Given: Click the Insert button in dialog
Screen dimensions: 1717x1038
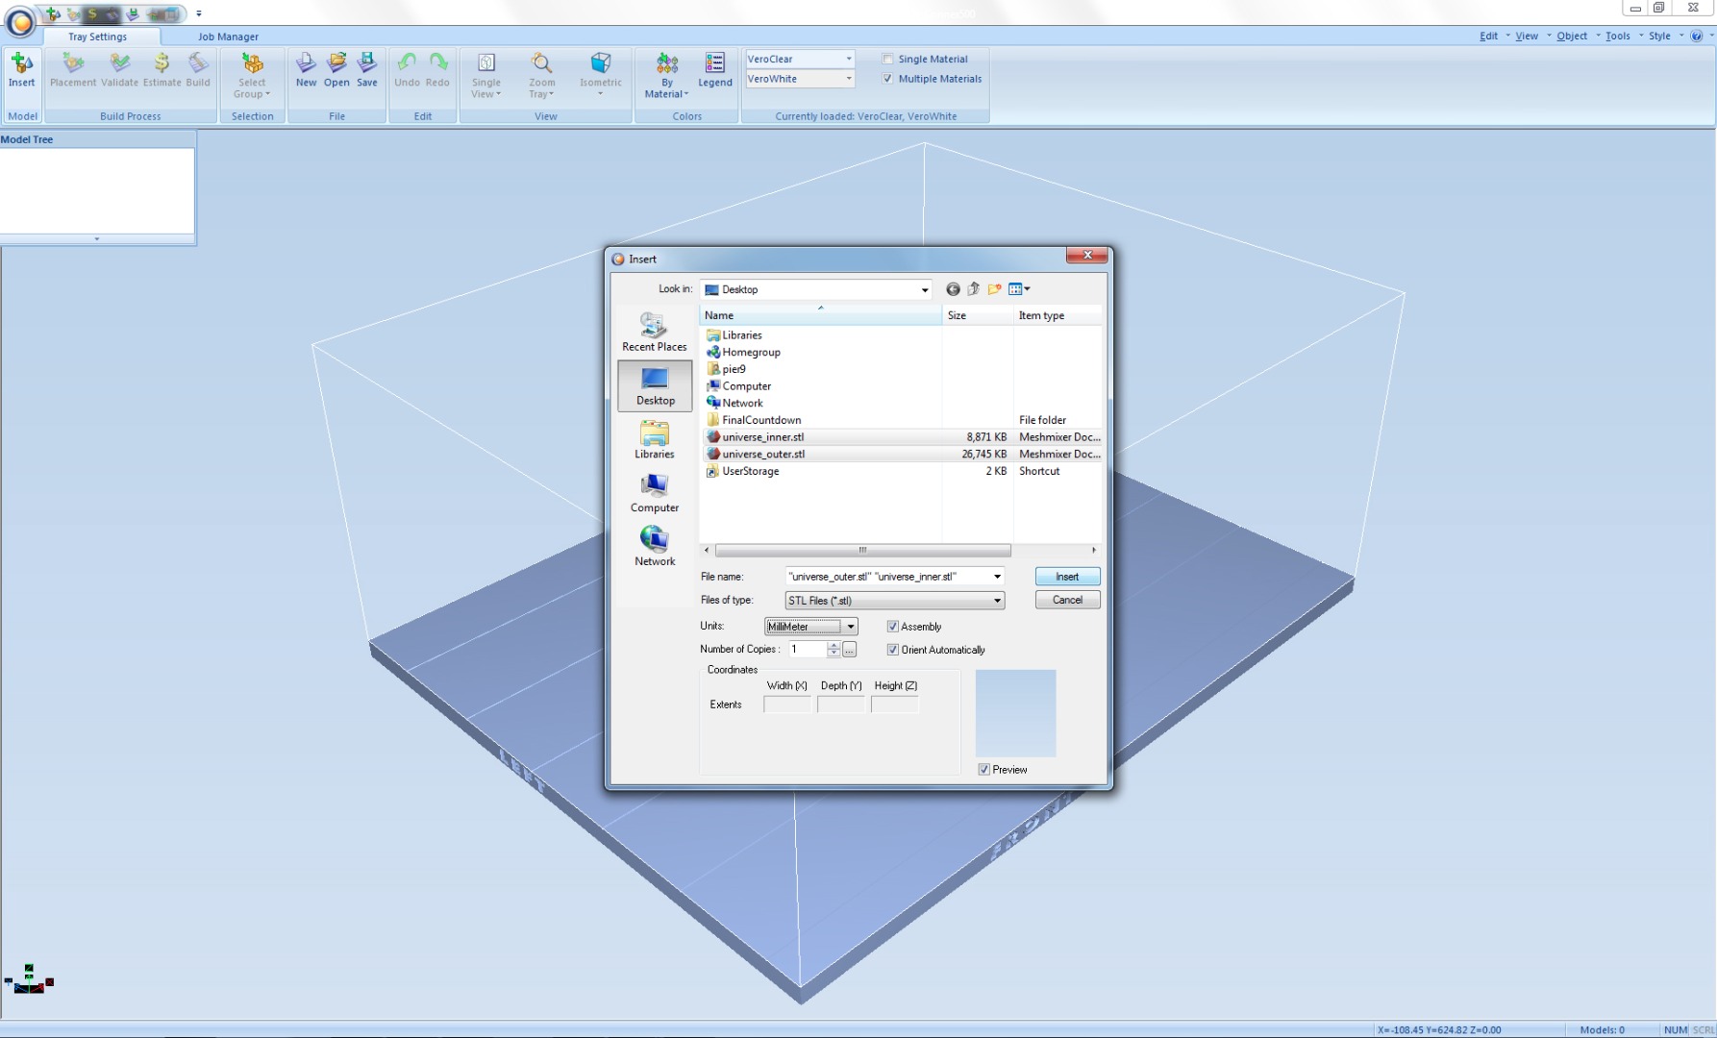Looking at the screenshot, I should click(1067, 577).
